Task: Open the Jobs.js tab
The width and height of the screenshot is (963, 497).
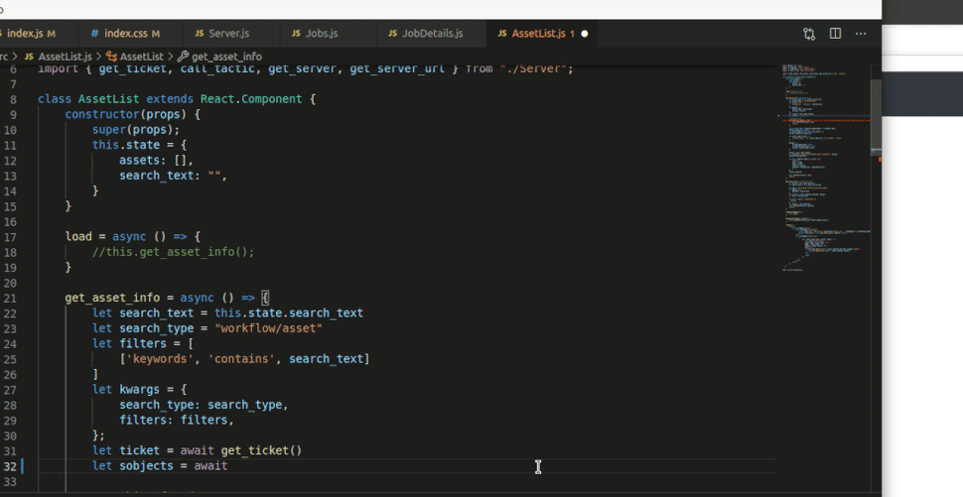Action: (x=323, y=33)
